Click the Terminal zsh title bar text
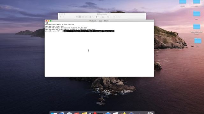This screenshot has width=204, height=114. (99, 21)
